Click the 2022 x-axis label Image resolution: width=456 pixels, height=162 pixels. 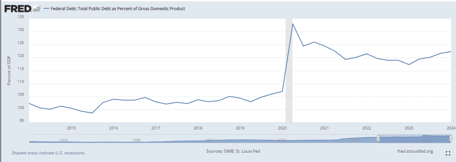367,128
